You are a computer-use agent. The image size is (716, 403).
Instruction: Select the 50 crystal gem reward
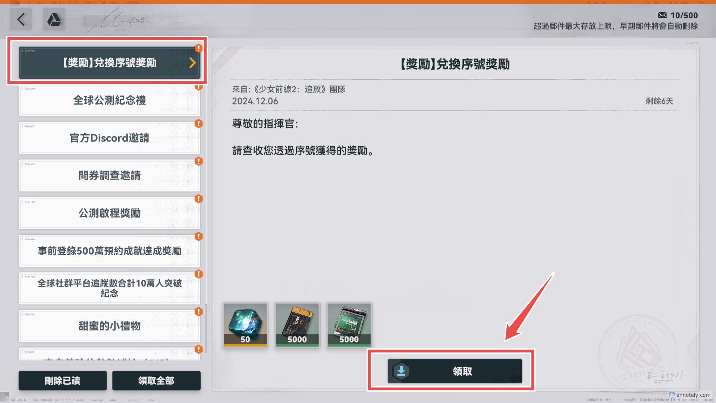click(245, 325)
